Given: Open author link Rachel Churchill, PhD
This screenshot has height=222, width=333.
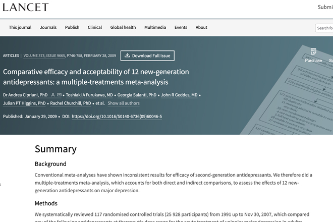Looking at the screenshot, I should point(71,103).
